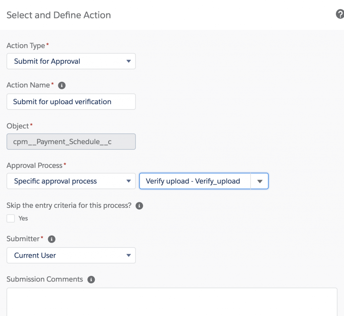Click the Select and Define Action heading
Screen dimensions: 344x316
tap(58, 15)
